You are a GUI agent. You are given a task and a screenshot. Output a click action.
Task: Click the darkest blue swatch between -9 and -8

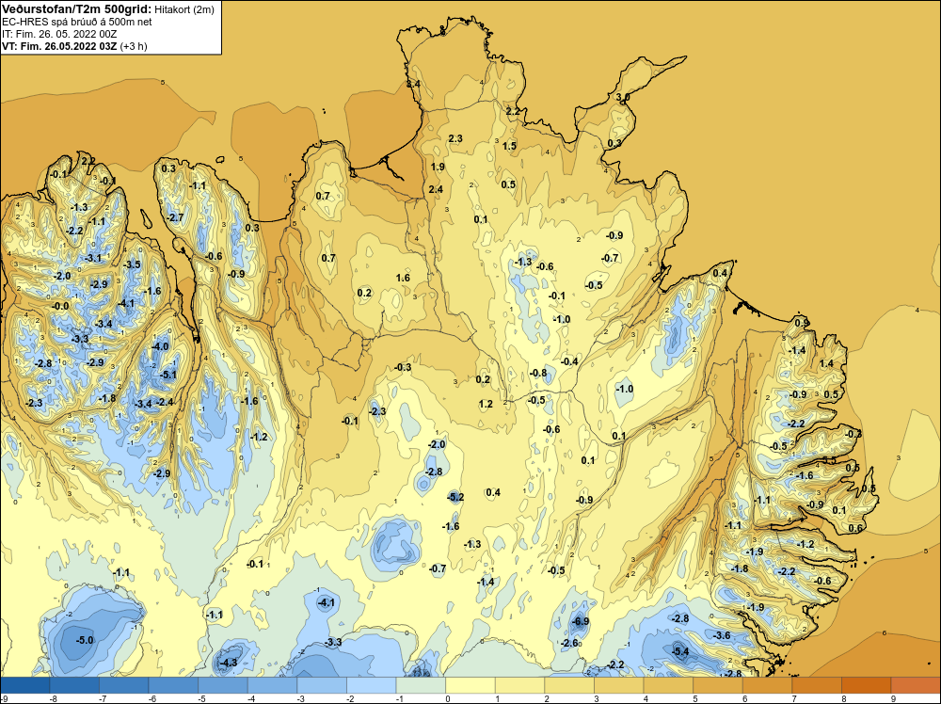[x=25, y=685]
